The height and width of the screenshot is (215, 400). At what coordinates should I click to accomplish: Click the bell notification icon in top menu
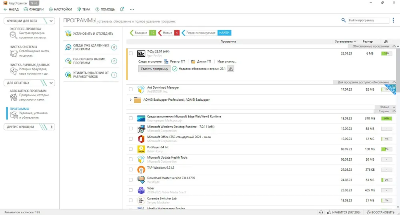(x=122, y=9)
